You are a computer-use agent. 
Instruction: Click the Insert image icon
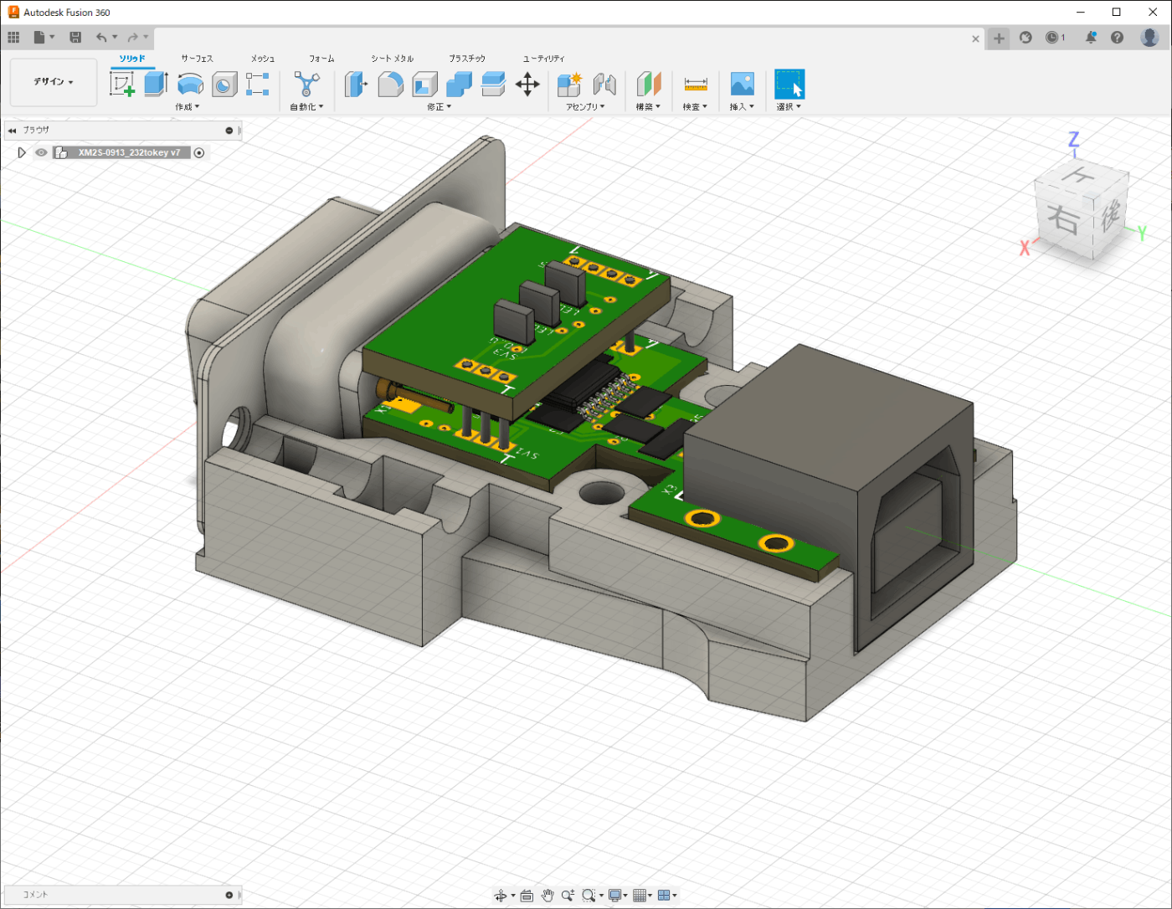pos(742,84)
